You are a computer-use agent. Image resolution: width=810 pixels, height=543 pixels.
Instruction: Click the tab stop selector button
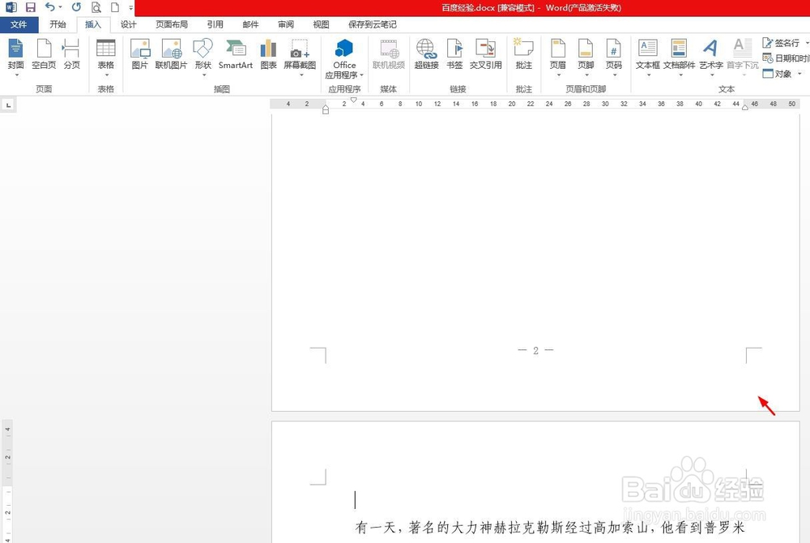(x=8, y=105)
